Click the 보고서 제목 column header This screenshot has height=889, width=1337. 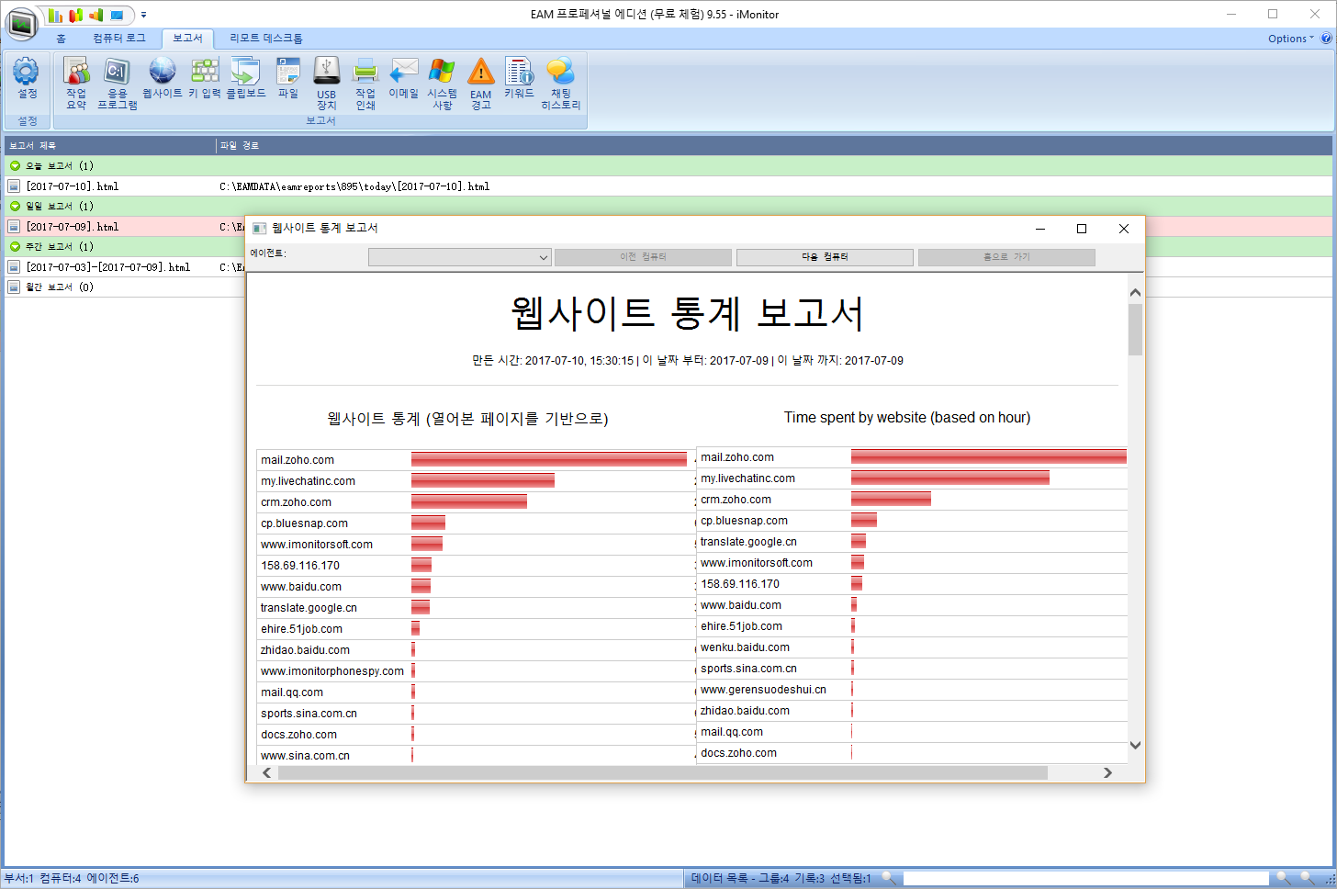click(110, 146)
